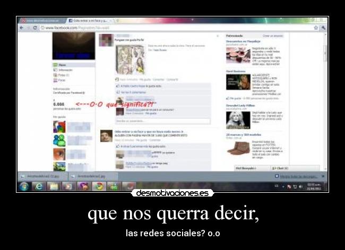Open the volume speaker icon in the tray

(x=300, y=186)
